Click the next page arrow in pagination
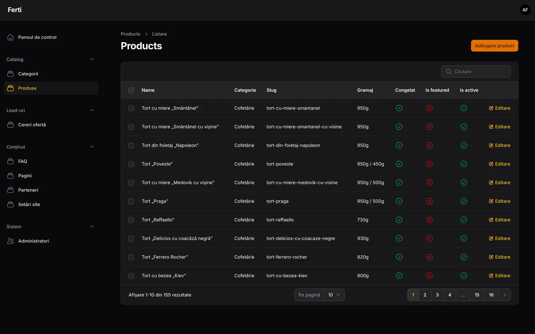The width and height of the screenshot is (535, 334). pos(505,295)
